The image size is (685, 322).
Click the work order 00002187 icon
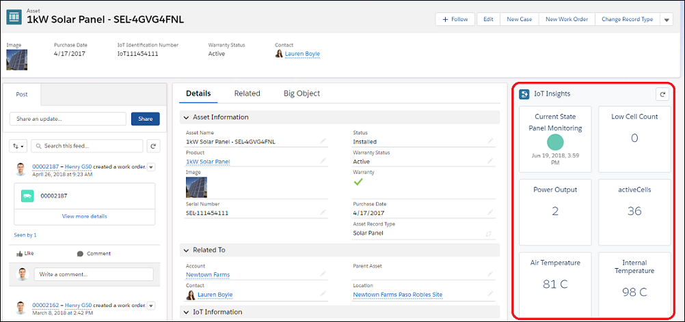pos(27,196)
